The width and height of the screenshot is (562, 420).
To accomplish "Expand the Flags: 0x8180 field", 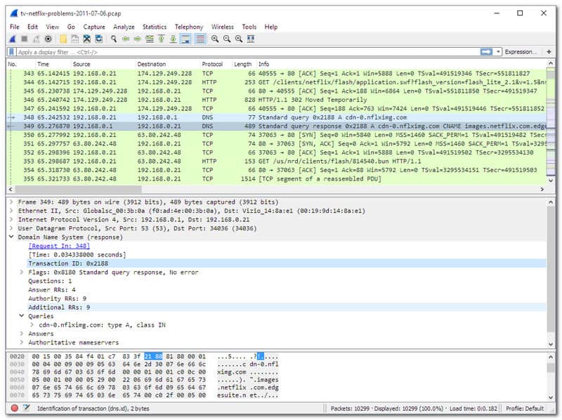I will (x=22, y=272).
